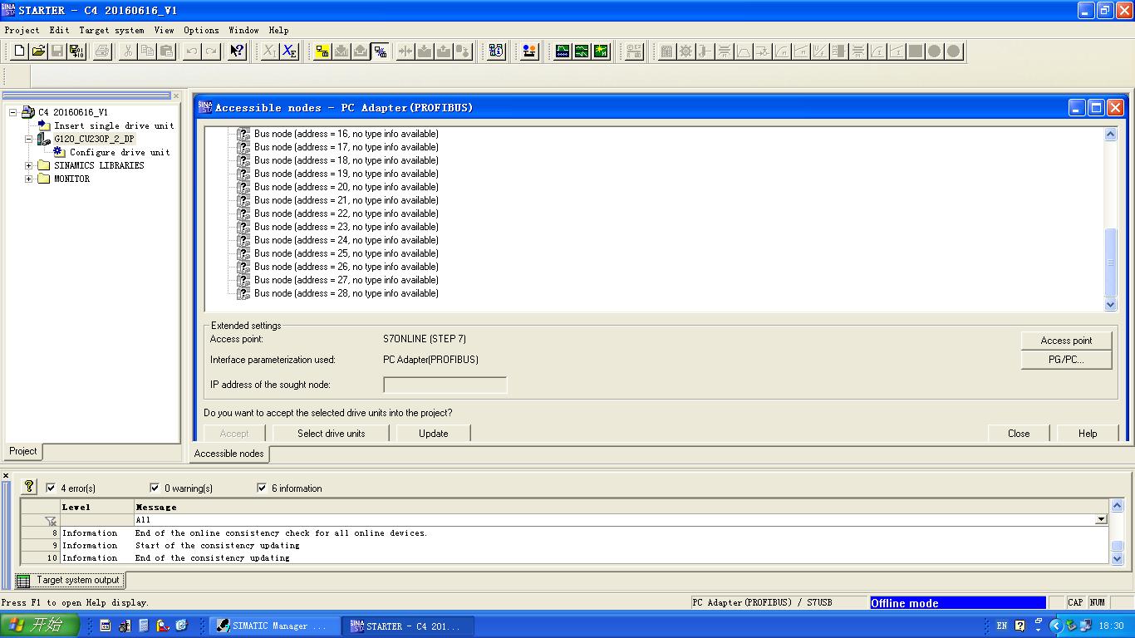Click the bus node address 22 icon
The width and height of the screenshot is (1135, 638).
pyautogui.click(x=243, y=213)
